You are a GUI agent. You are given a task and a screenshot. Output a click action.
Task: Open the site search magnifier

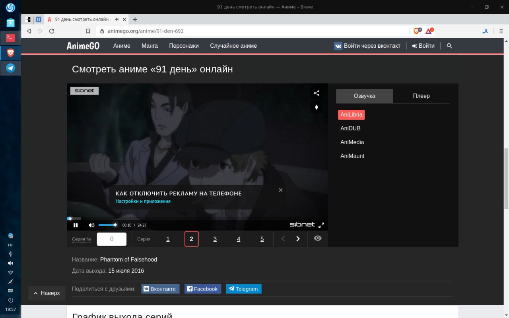pos(449,46)
